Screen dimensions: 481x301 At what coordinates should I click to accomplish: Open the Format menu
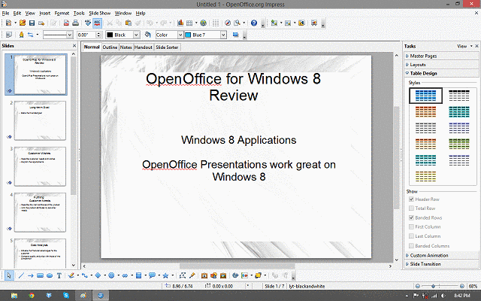point(62,14)
